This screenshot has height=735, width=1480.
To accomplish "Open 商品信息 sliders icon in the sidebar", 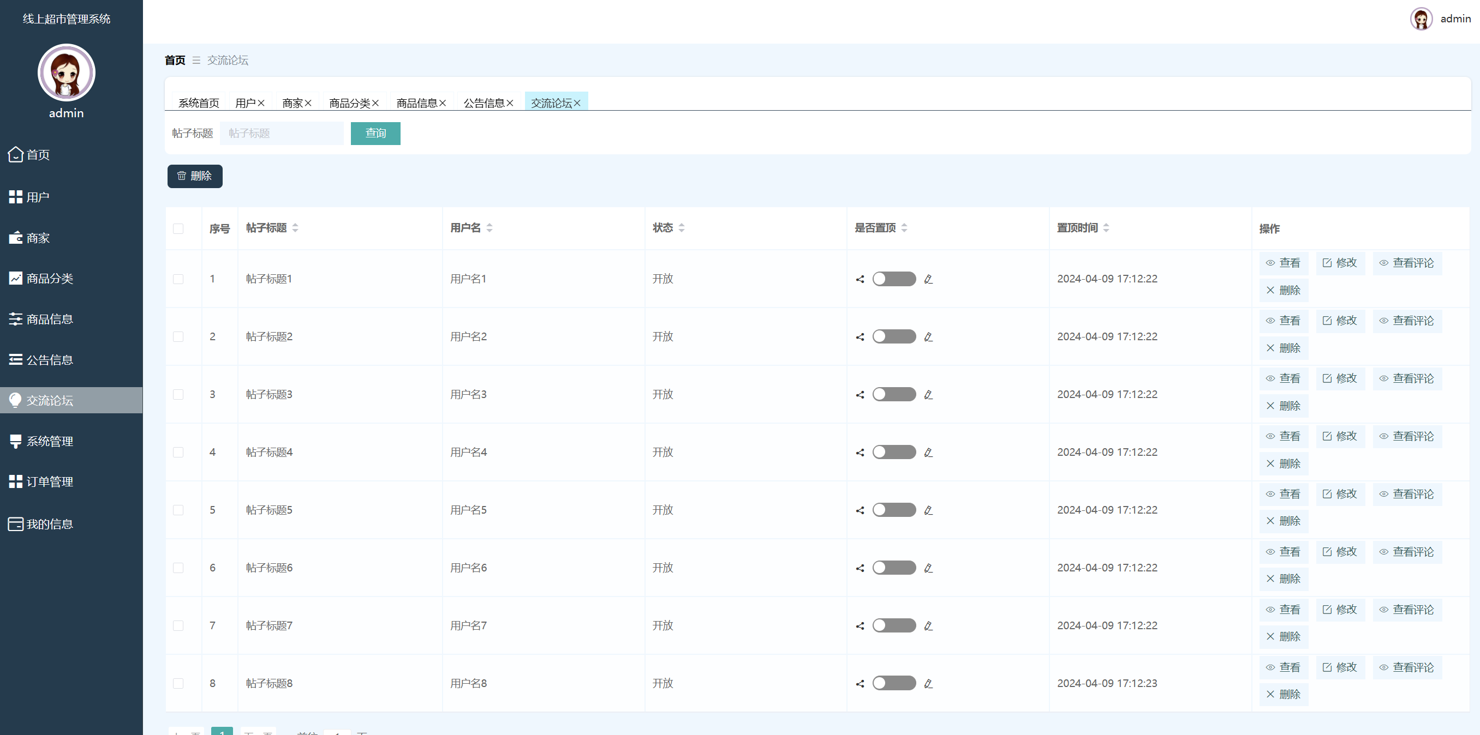I will (x=15, y=320).
